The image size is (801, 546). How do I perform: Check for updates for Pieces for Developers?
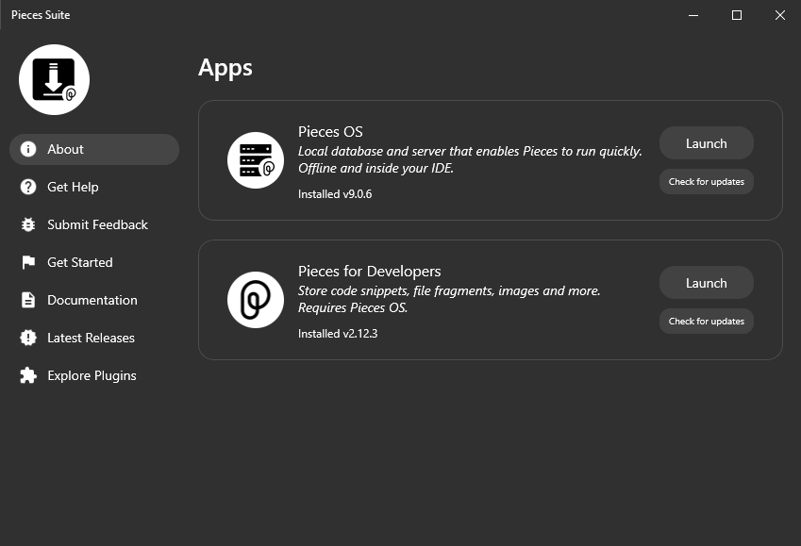(x=706, y=322)
